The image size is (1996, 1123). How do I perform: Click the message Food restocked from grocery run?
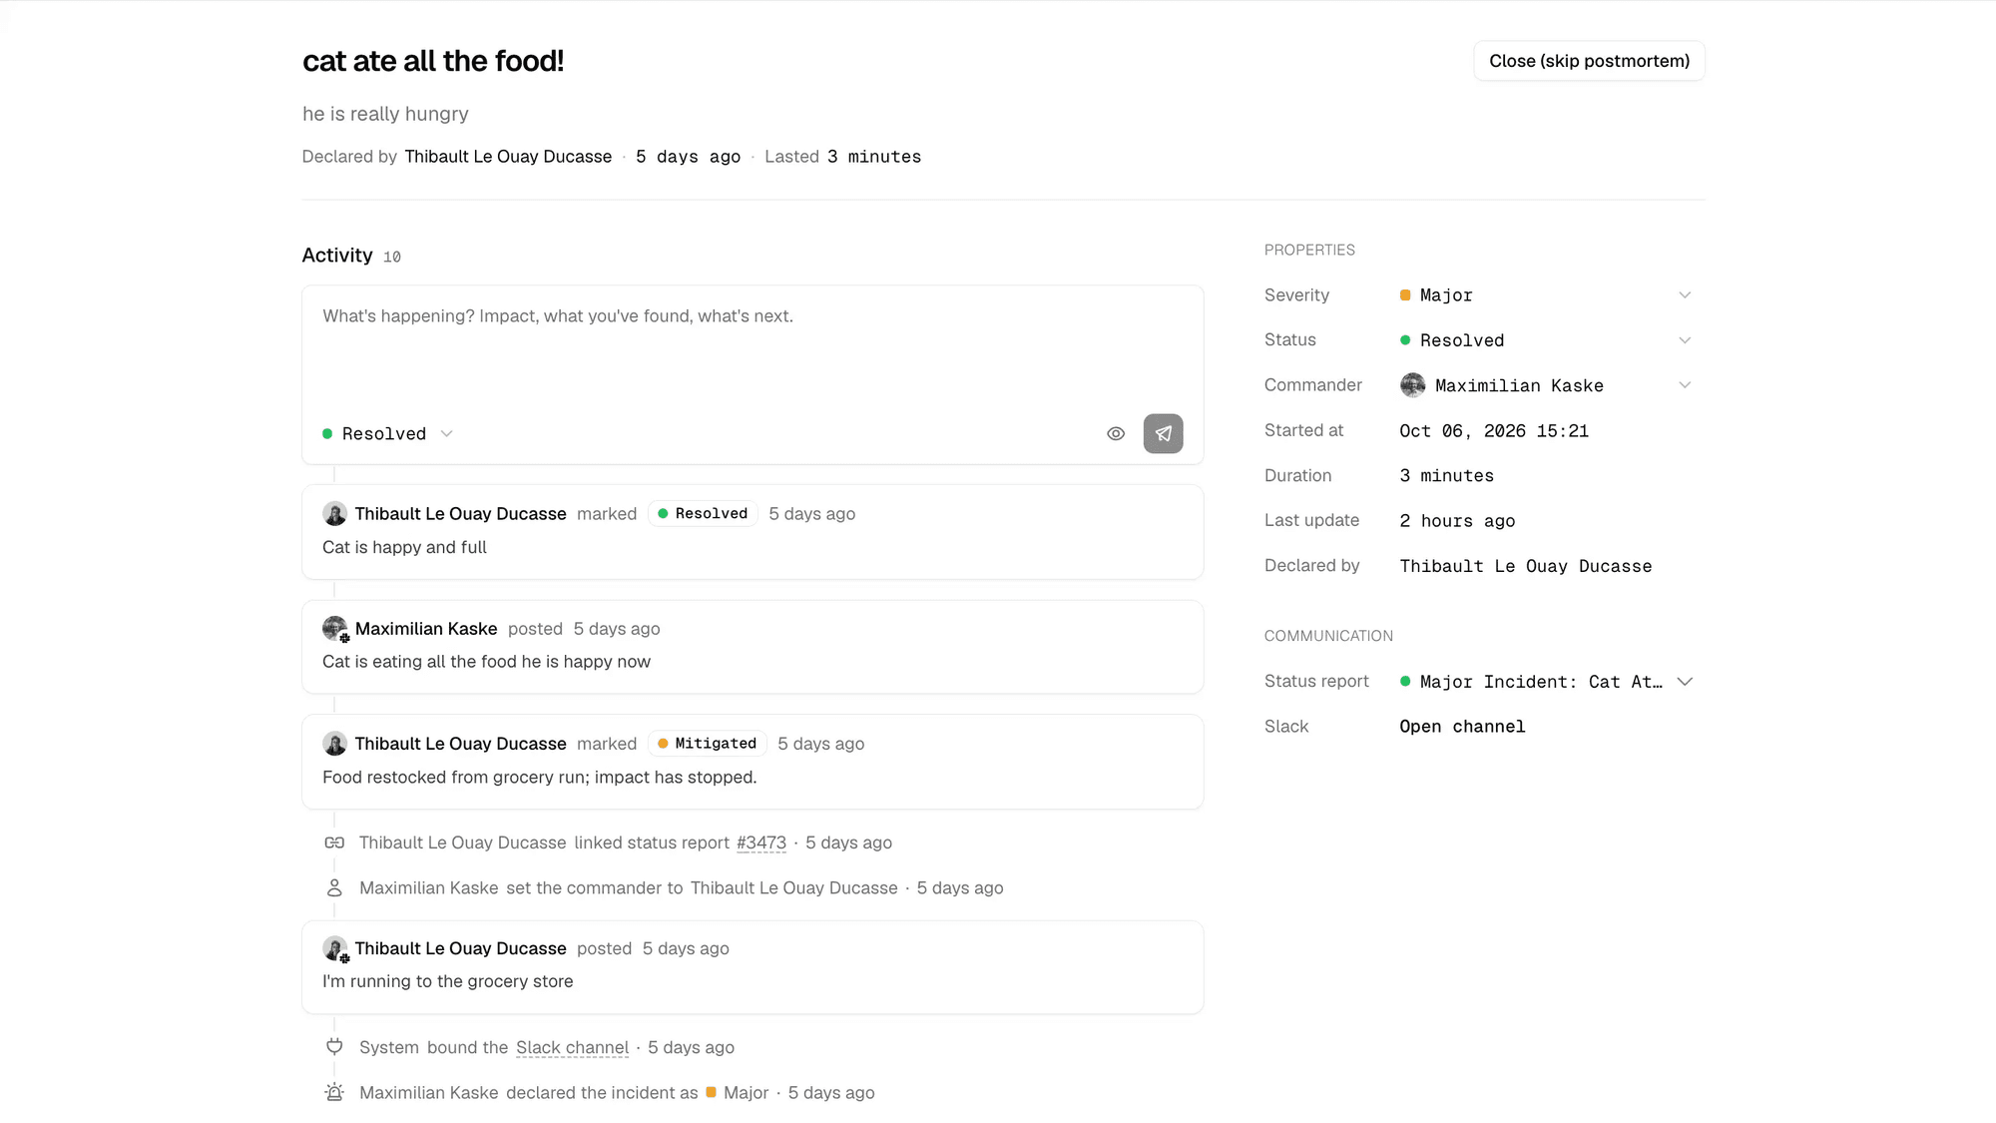click(540, 777)
